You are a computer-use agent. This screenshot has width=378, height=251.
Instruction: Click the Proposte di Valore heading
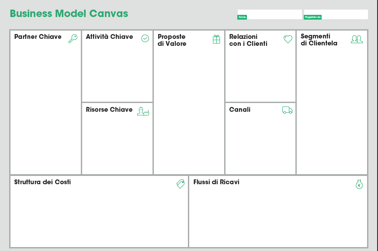click(172, 40)
